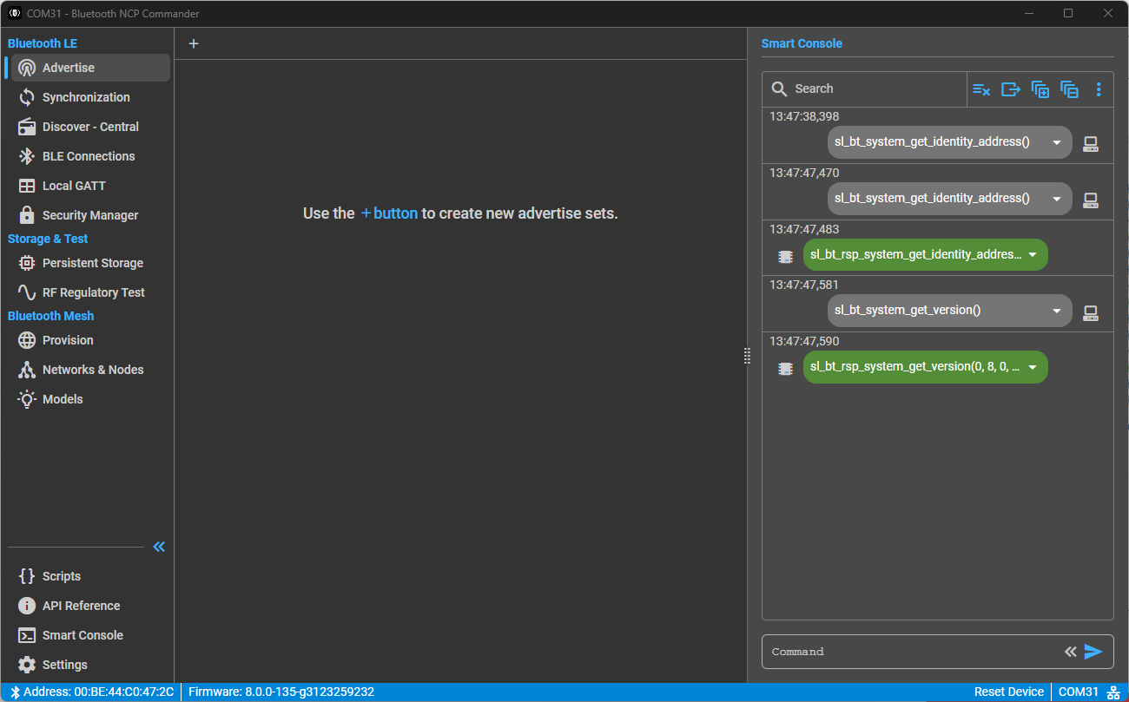Add a new advertise set with plus

point(194,43)
